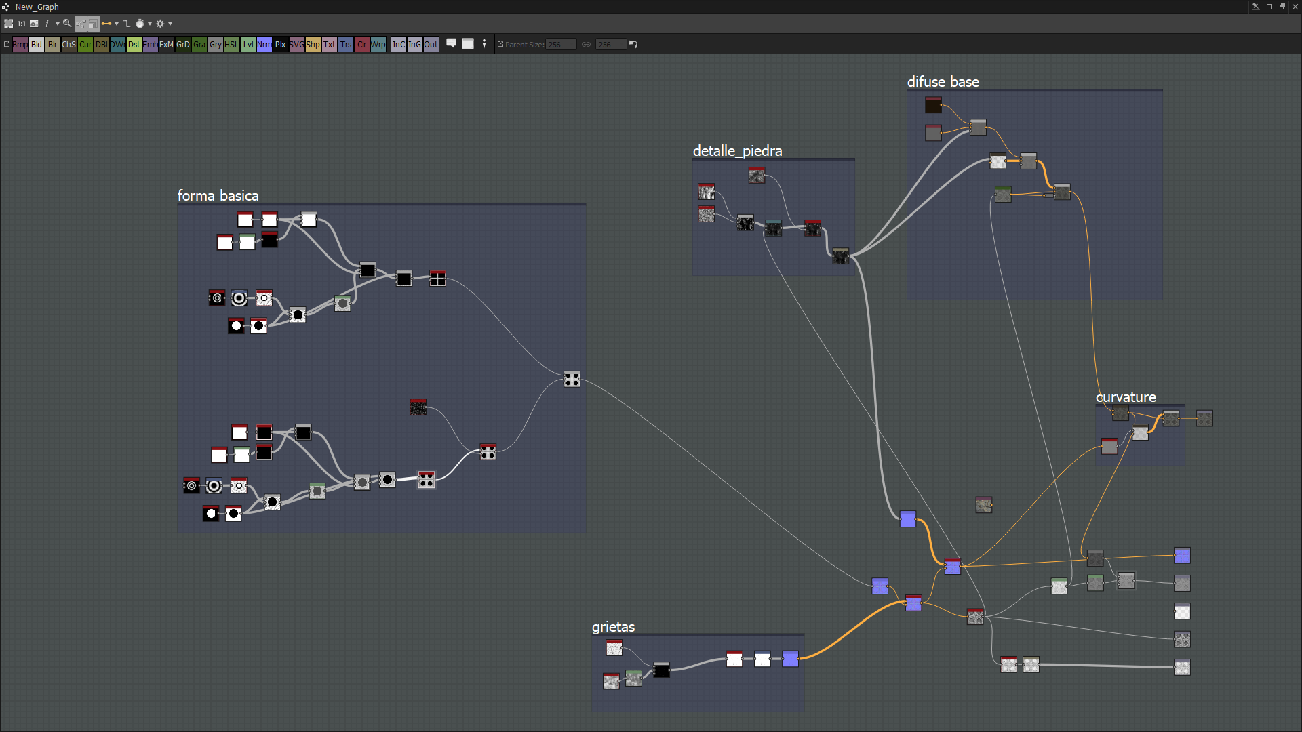Select the 'grietas' frame title
Viewport: 1302px width, 732px height.
tap(614, 627)
